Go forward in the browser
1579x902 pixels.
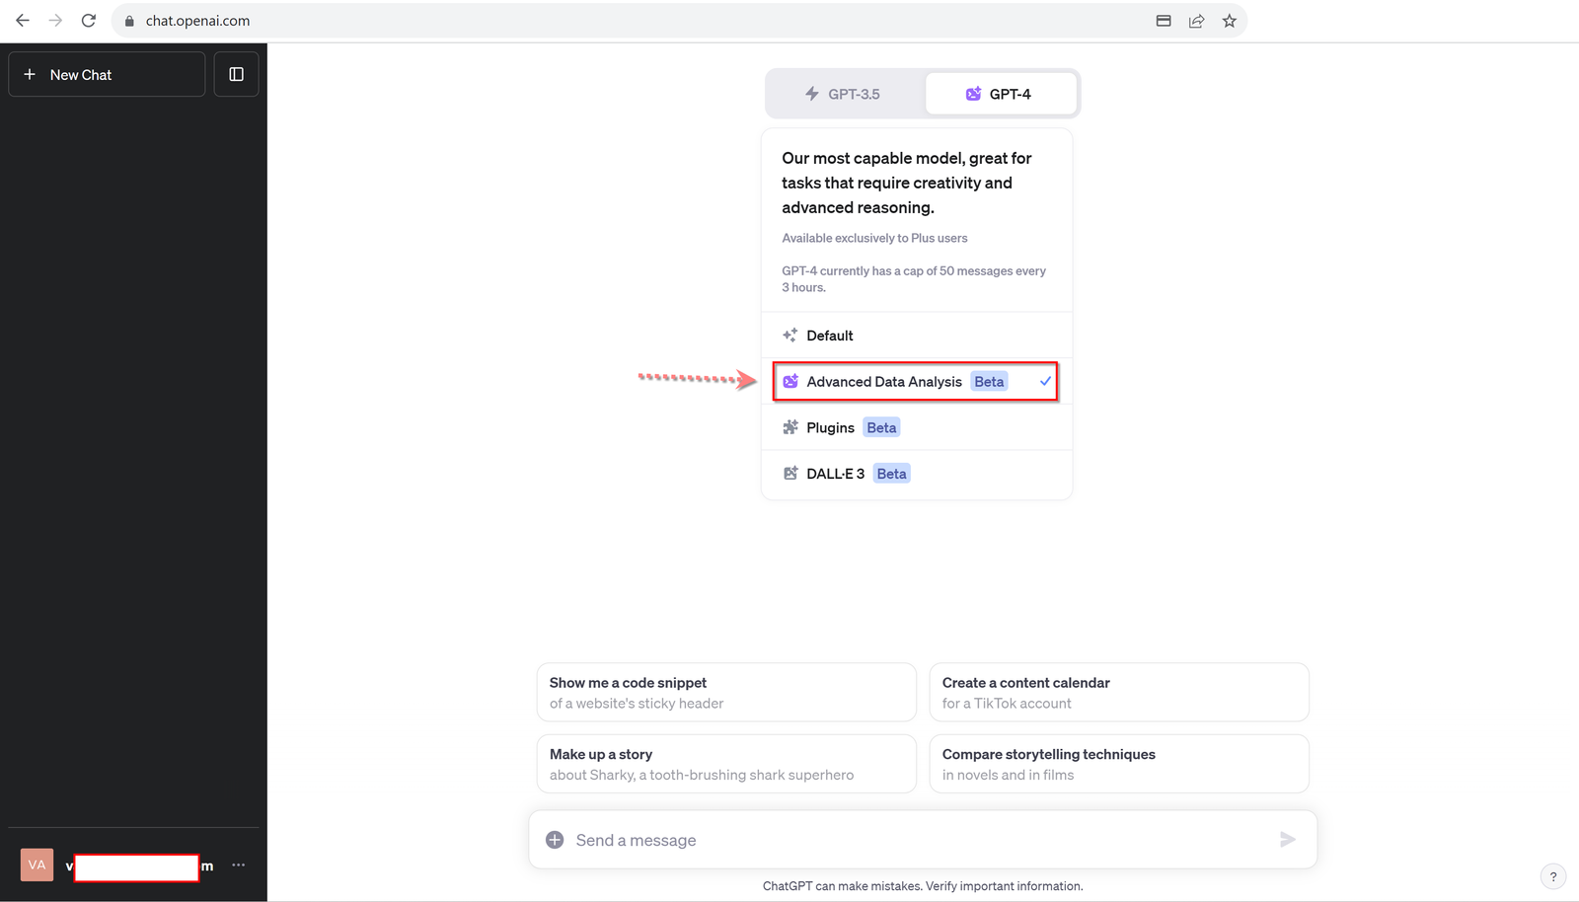55,21
